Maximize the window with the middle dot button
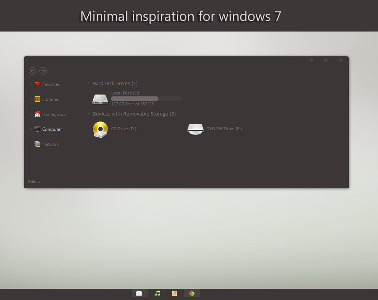This screenshot has height=300, width=378. point(326,60)
